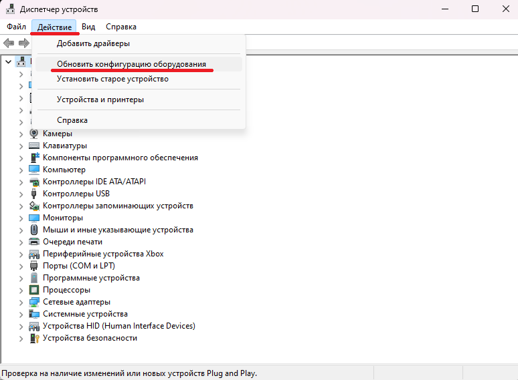Viewport: 518px width, 380px height.
Task: Click the Cameras (Камеры) device icon
Action: tap(35, 134)
